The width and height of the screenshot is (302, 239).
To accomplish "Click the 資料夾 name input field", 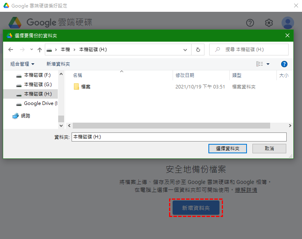I will [179, 137].
